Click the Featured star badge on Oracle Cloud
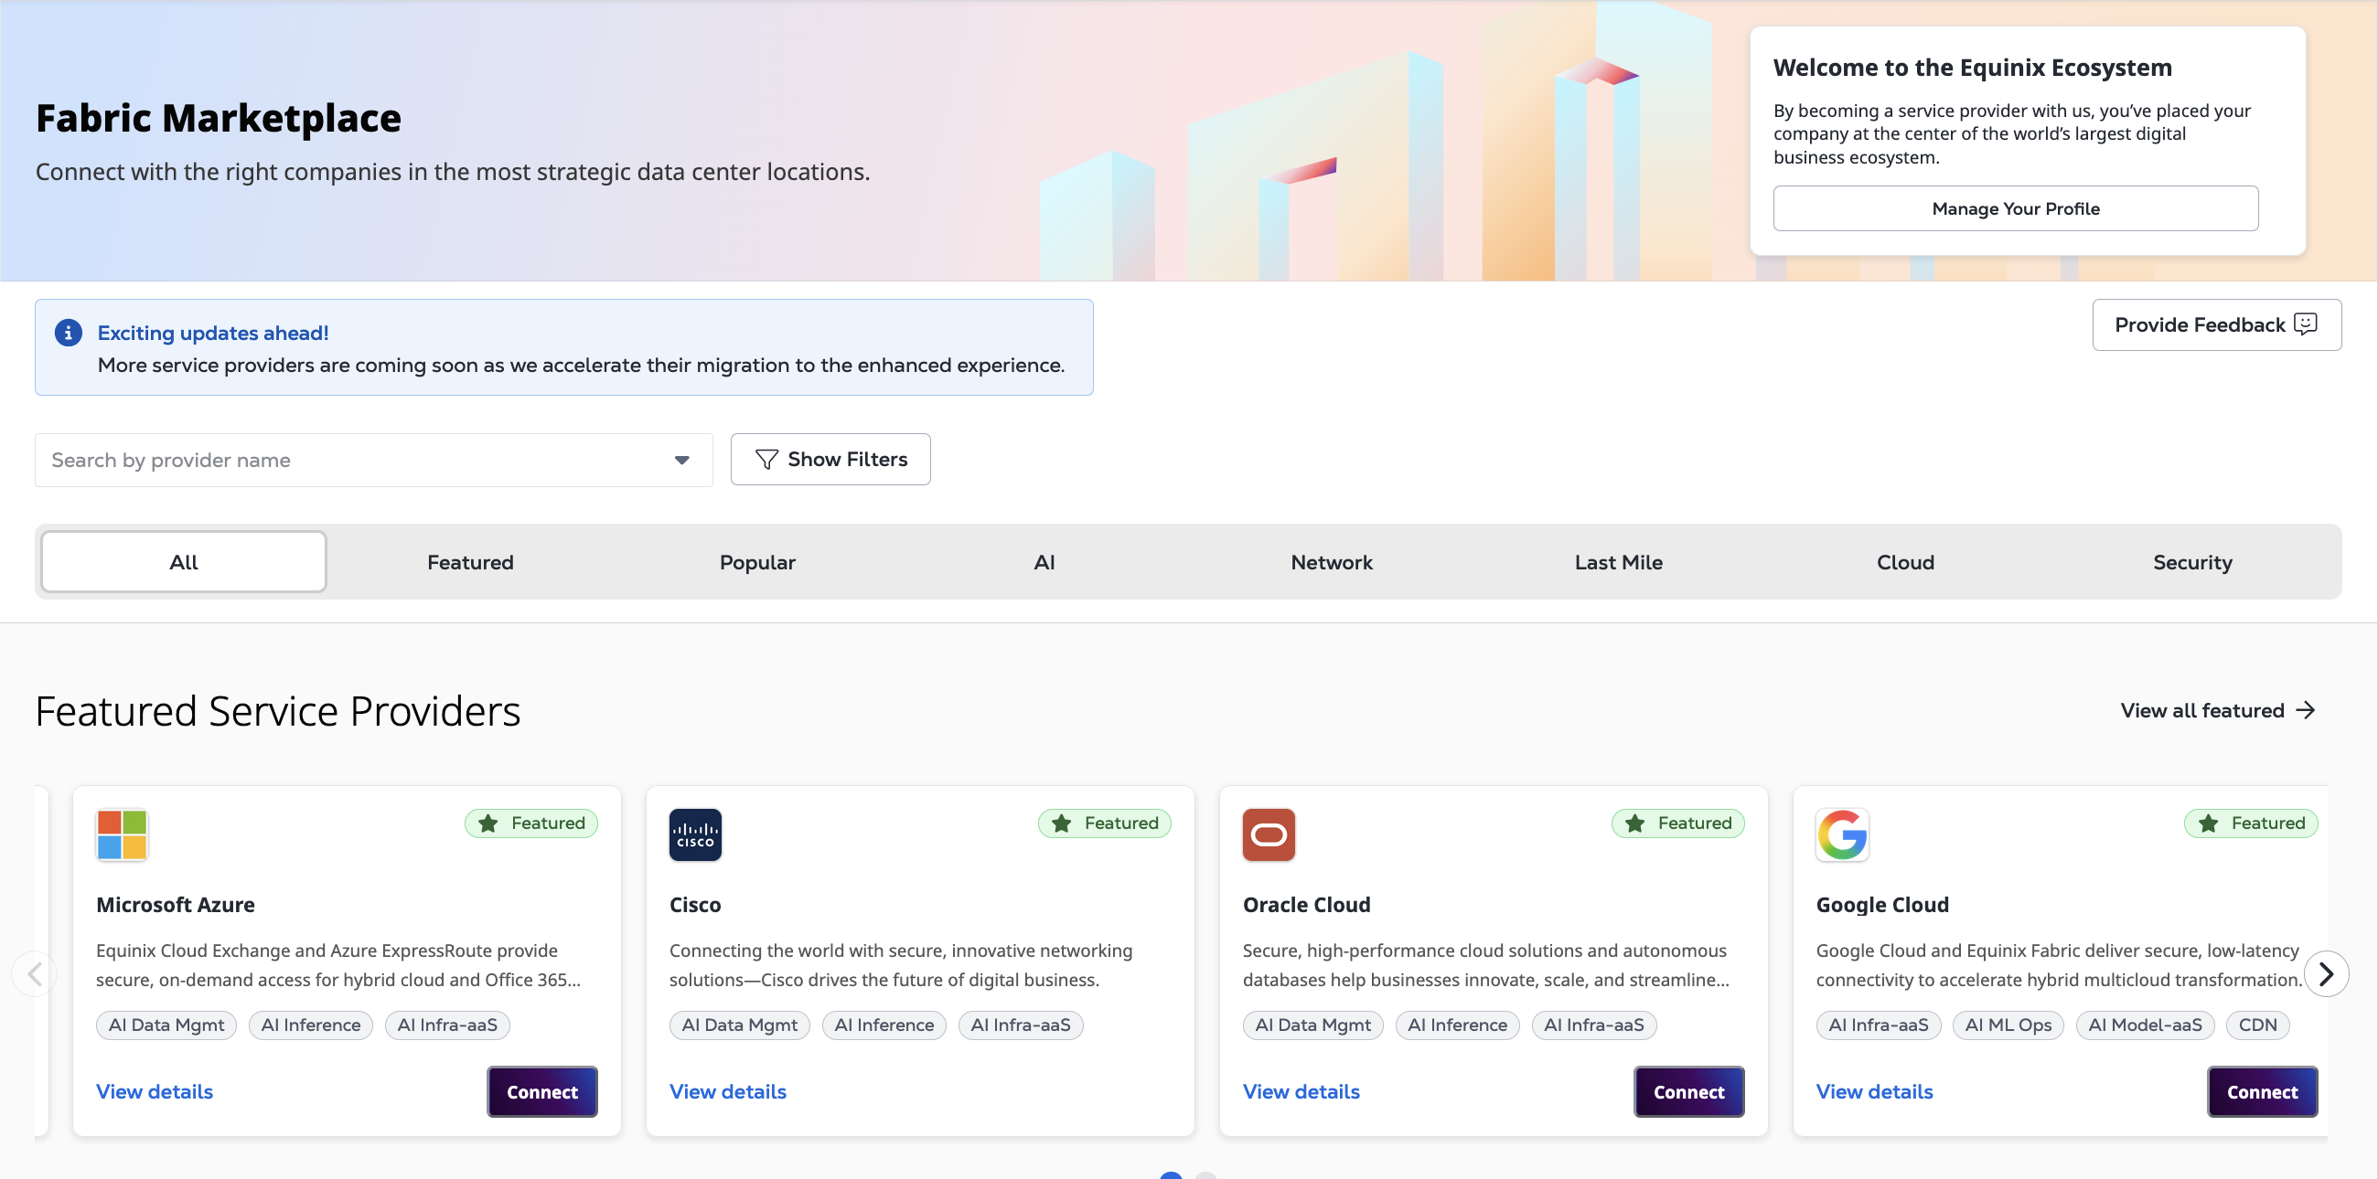The width and height of the screenshot is (2378, 1179). pos(1677,823)
